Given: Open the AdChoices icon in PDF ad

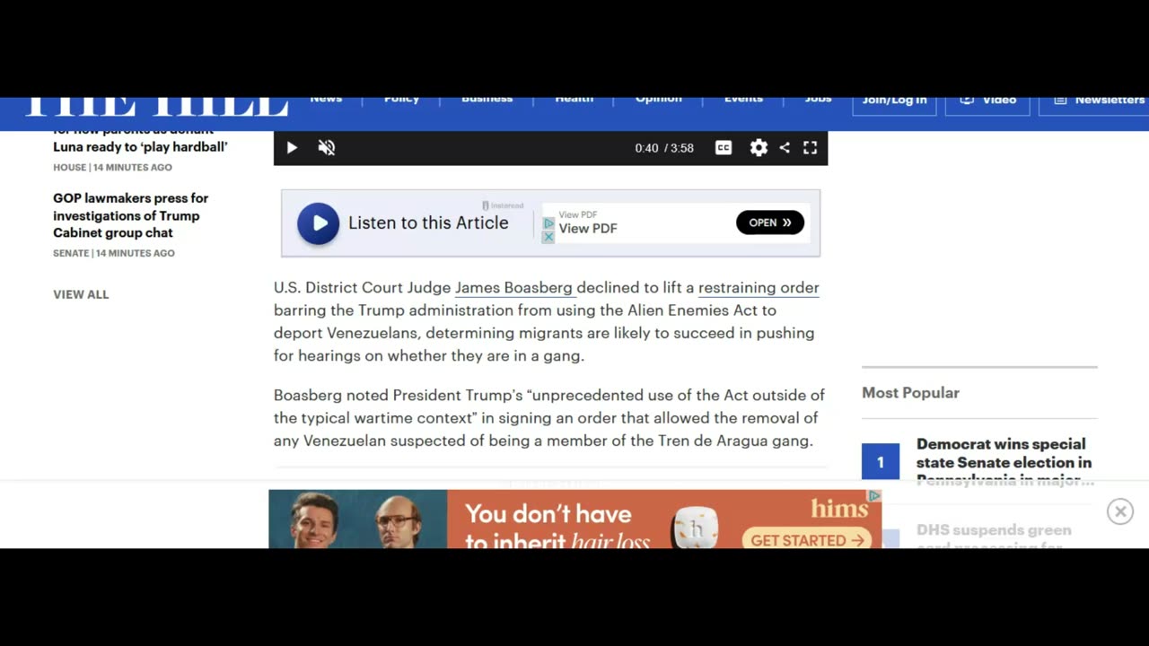Looking at the screenshot, I should pyautogui.click(x=548, y=223).
